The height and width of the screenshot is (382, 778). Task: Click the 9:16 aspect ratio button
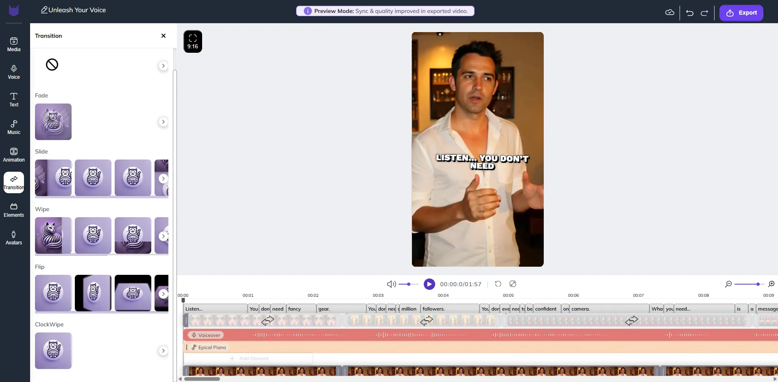193,41
